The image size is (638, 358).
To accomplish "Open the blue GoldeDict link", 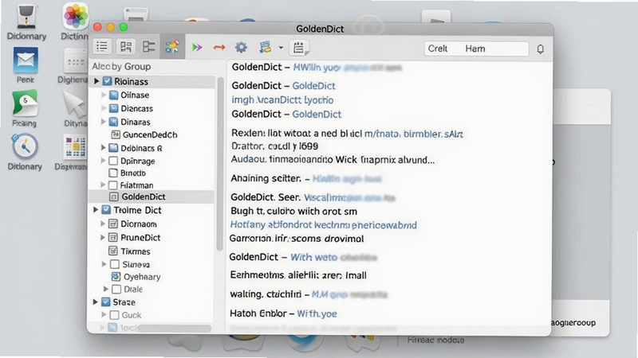I will pos(313,86).
